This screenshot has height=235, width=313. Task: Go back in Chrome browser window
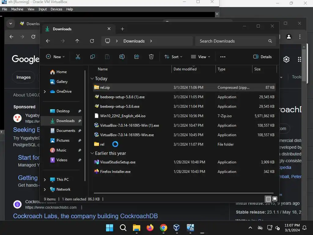coord(11,37)
